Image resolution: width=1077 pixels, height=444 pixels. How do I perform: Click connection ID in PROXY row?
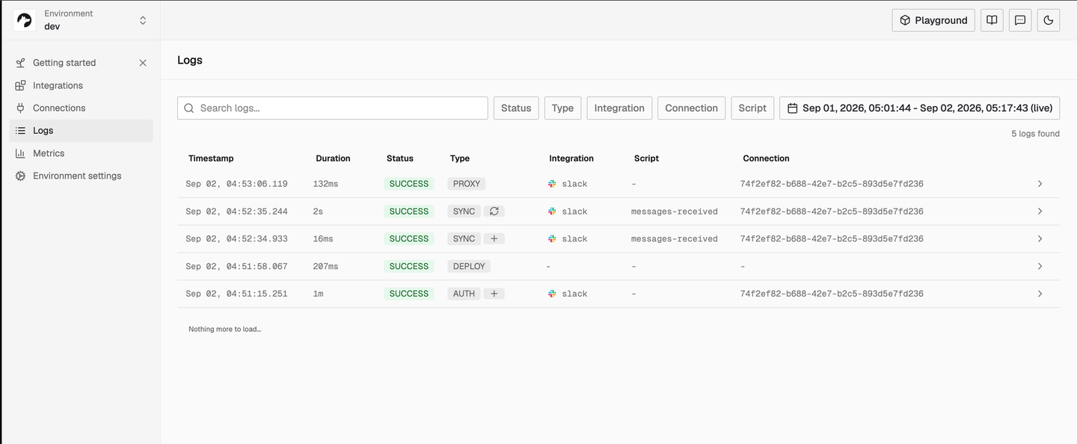[x=832, y=184]
